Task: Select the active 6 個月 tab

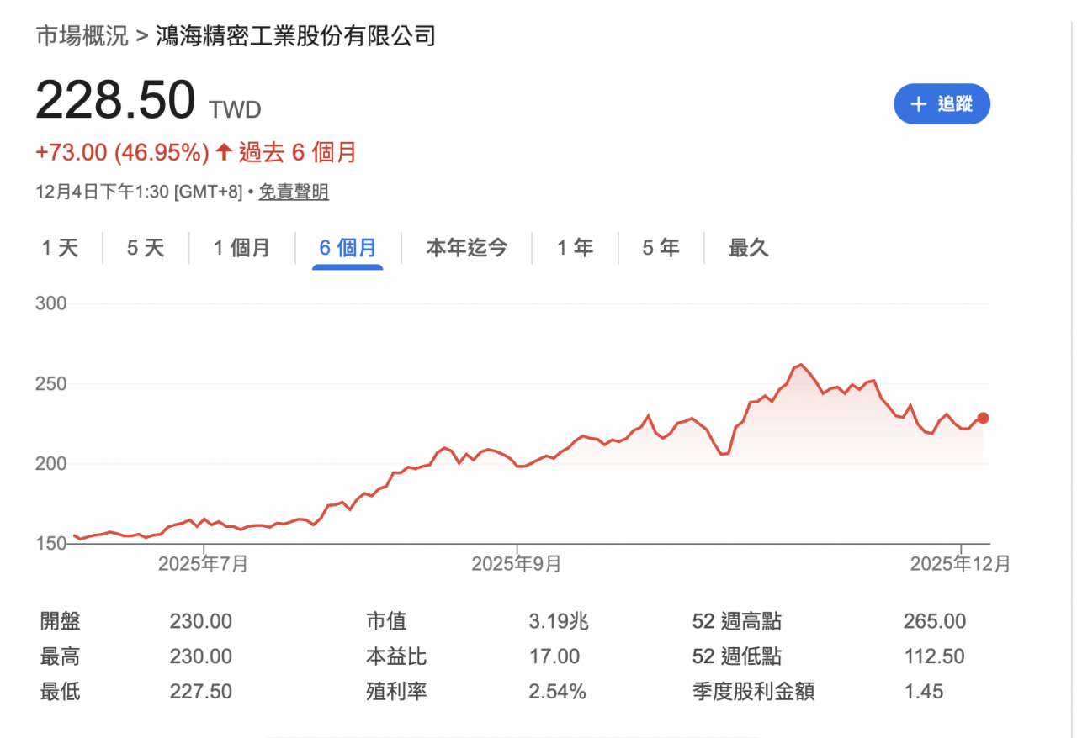Action: tap(348, 248)
